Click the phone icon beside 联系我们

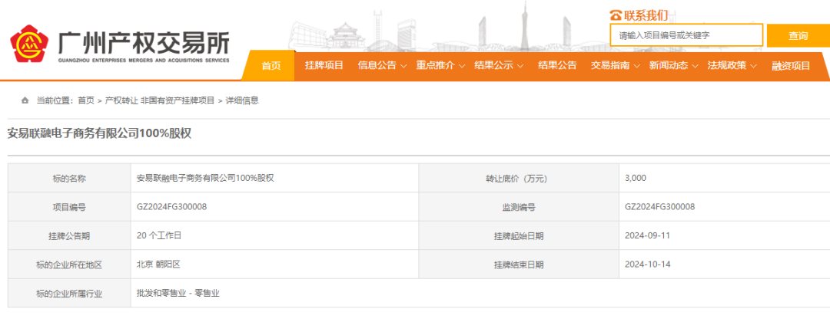[x=616, y=15]
